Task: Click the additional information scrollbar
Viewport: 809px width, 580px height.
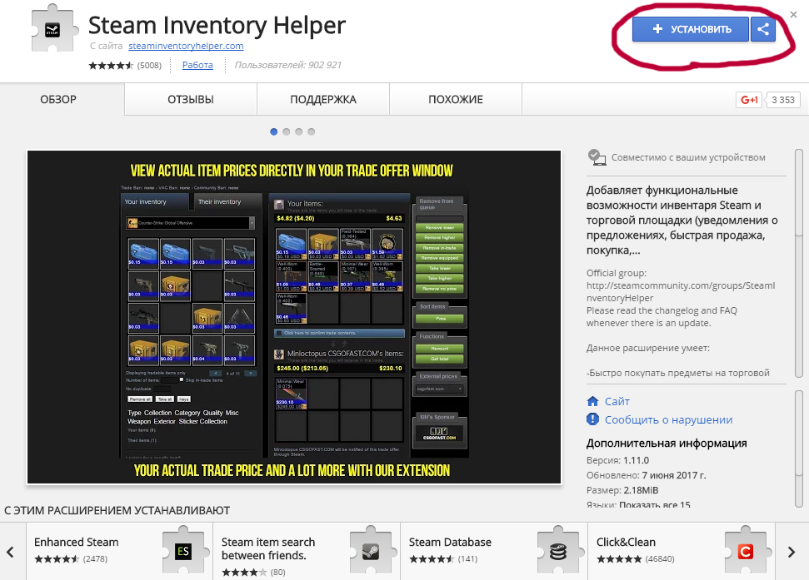Action: [799, 449]
